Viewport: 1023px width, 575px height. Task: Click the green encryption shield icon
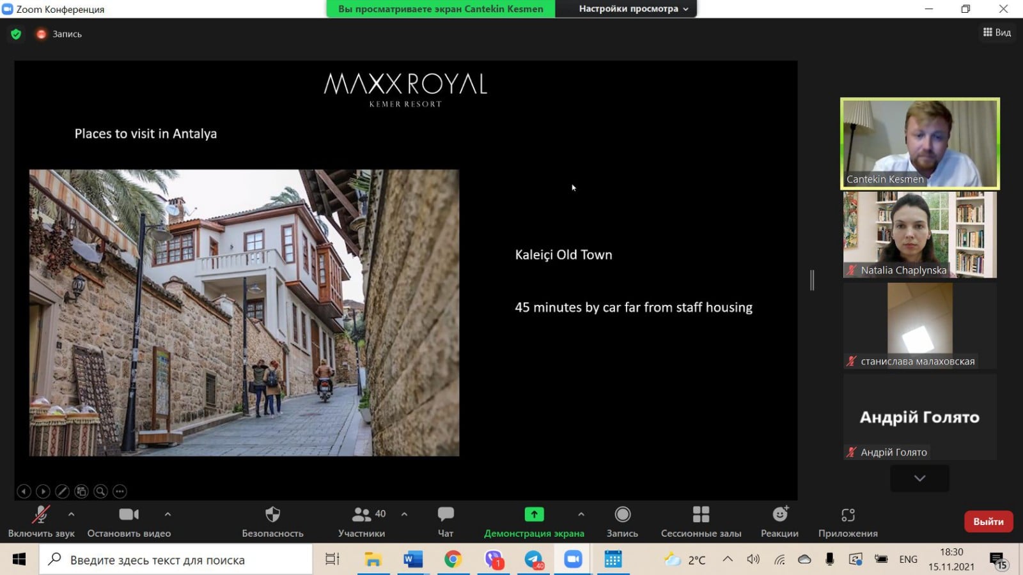click(16, 34)
